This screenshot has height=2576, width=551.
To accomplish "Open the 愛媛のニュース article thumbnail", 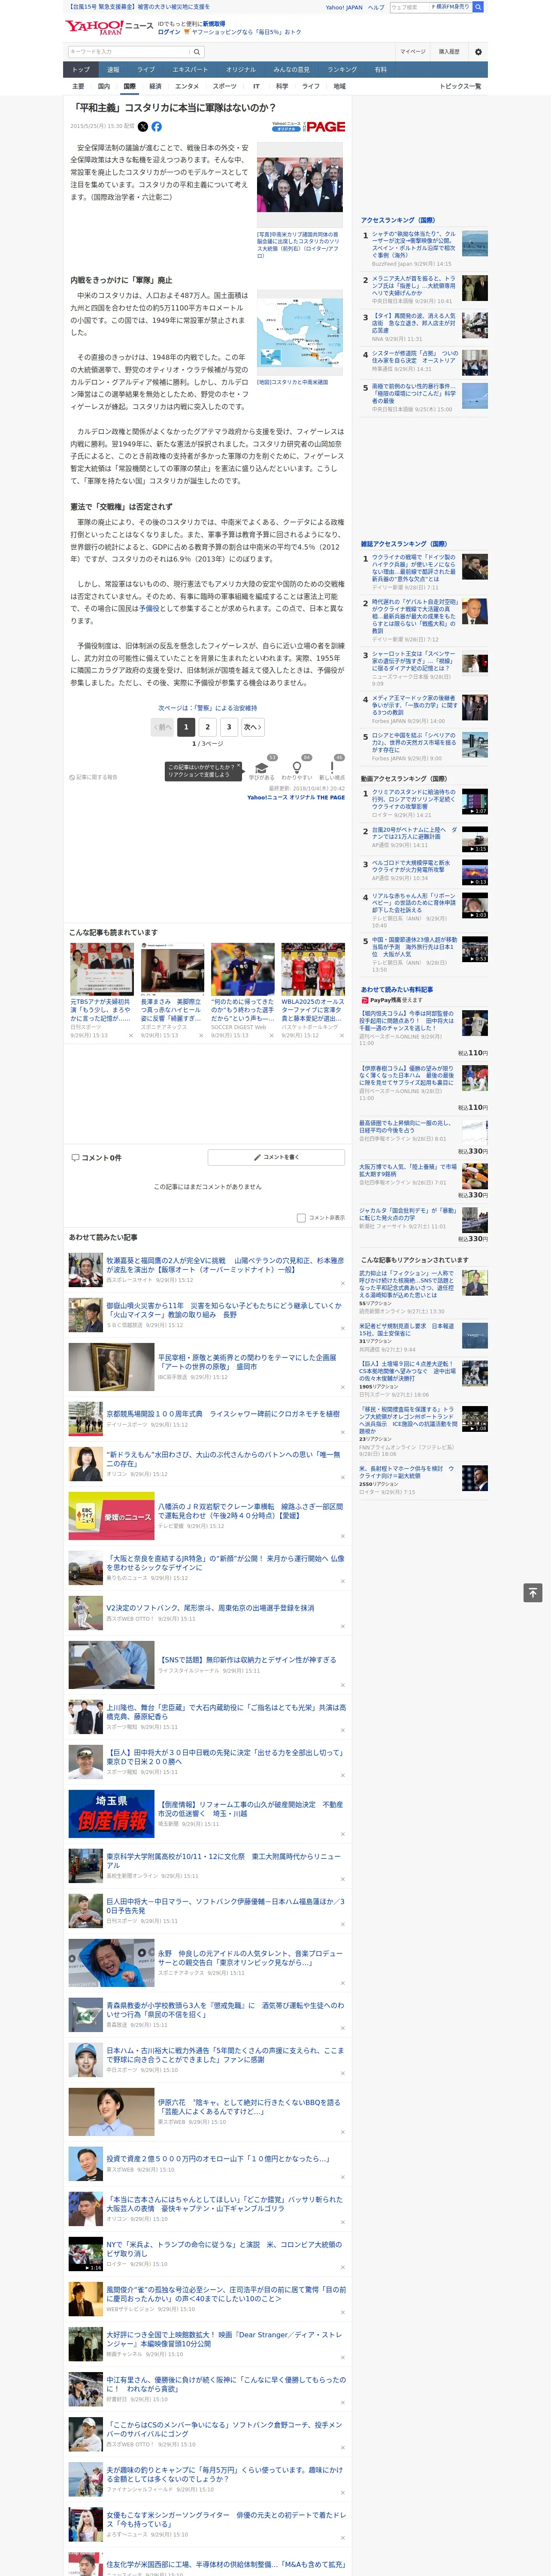I will tap(111, 1516).
